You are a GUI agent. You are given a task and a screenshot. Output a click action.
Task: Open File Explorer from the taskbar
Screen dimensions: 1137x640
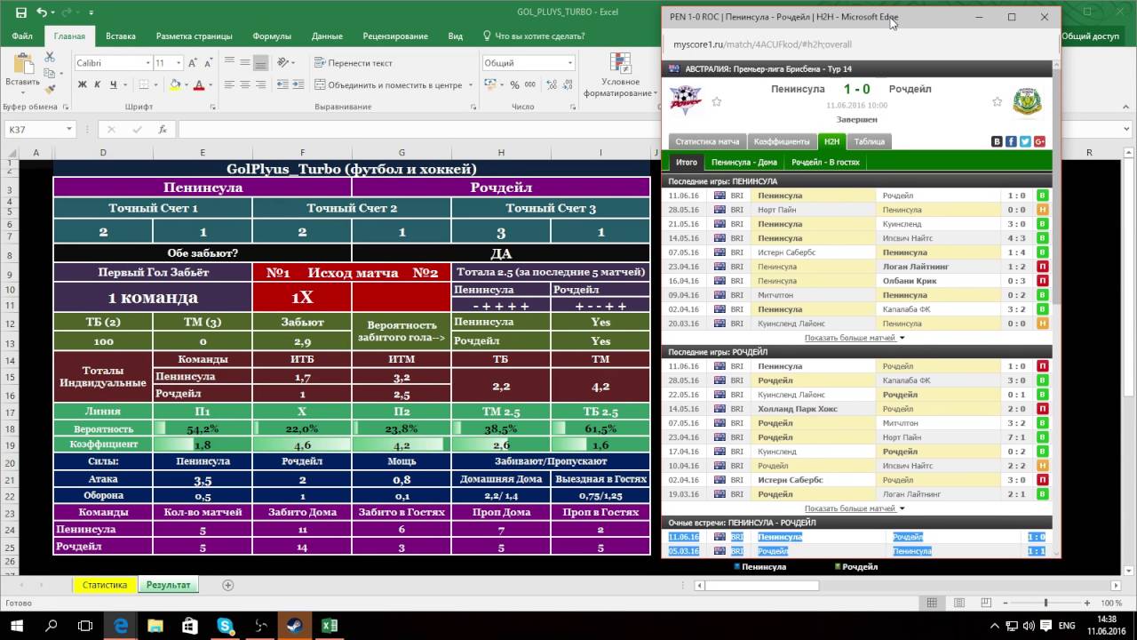[x=155, y=626]
